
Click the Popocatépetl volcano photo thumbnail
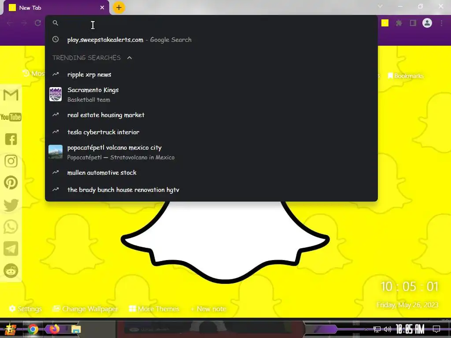point(55,152)
